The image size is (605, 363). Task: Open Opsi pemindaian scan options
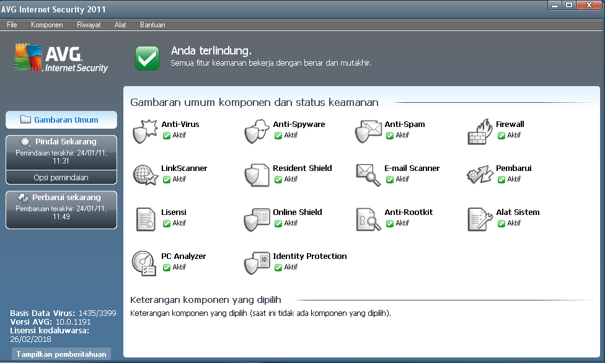[61, 177]
